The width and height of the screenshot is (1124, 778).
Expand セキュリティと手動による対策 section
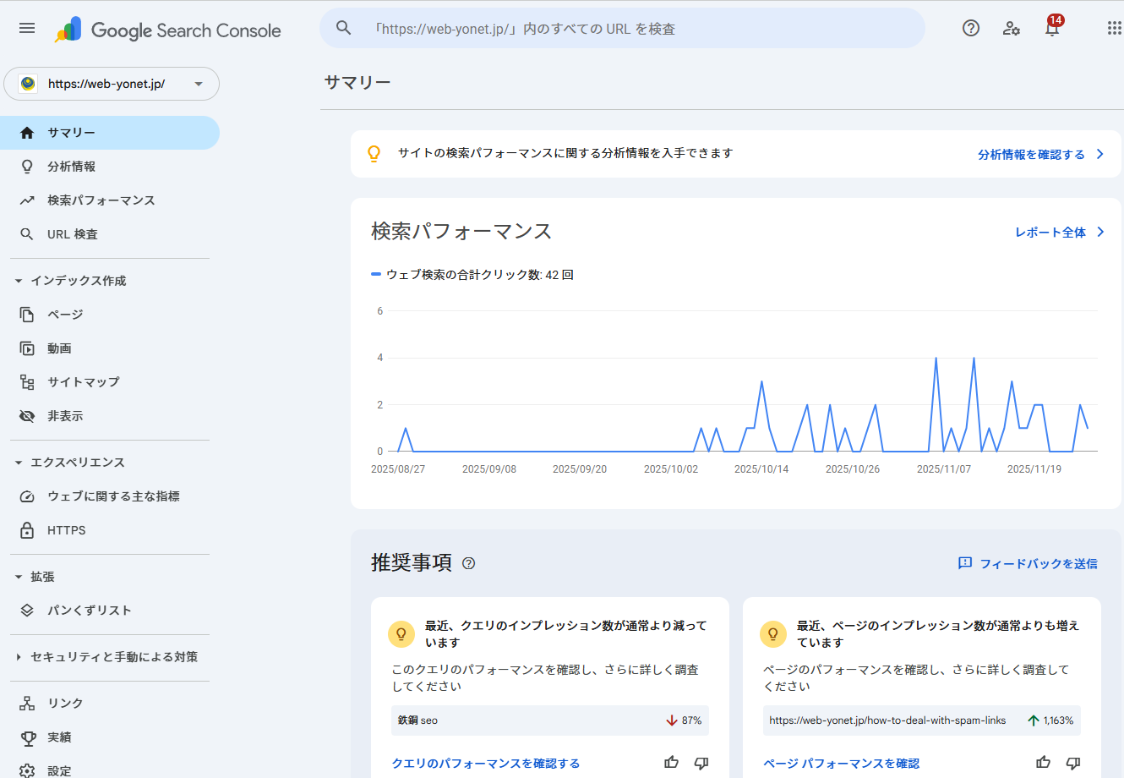pos(19,657)
